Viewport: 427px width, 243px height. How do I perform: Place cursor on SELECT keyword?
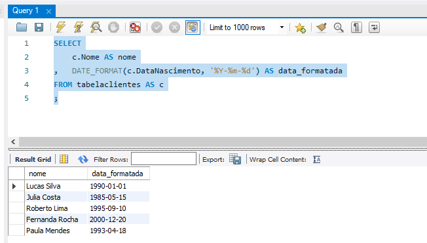tap(67, 43)
